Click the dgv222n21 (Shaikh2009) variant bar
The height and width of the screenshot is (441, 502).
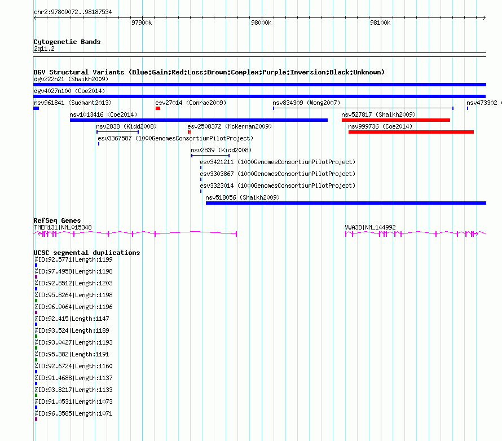[259, 85]
